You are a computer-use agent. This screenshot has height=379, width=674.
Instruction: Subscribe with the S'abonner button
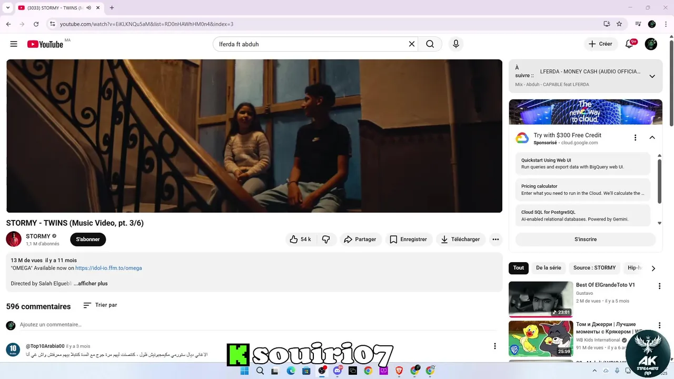click(x=88, y=240)
